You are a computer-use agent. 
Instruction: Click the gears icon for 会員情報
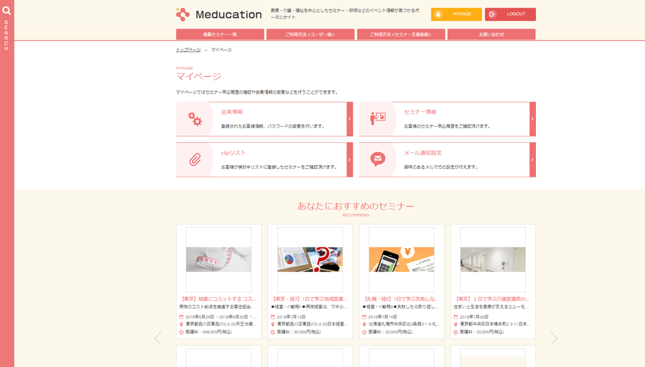pyautogui.click(x=195, y=119)
